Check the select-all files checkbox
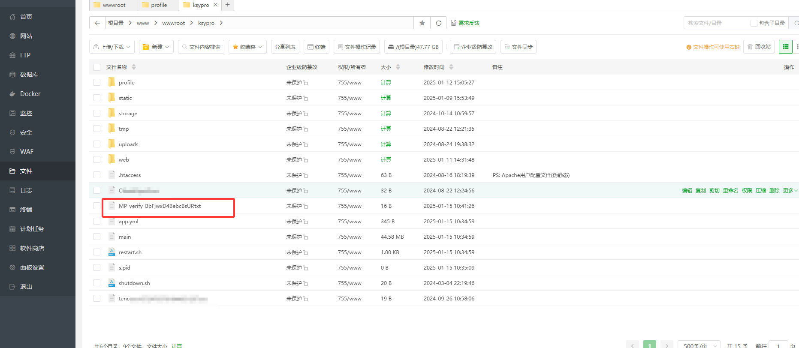 coord(97,67)
